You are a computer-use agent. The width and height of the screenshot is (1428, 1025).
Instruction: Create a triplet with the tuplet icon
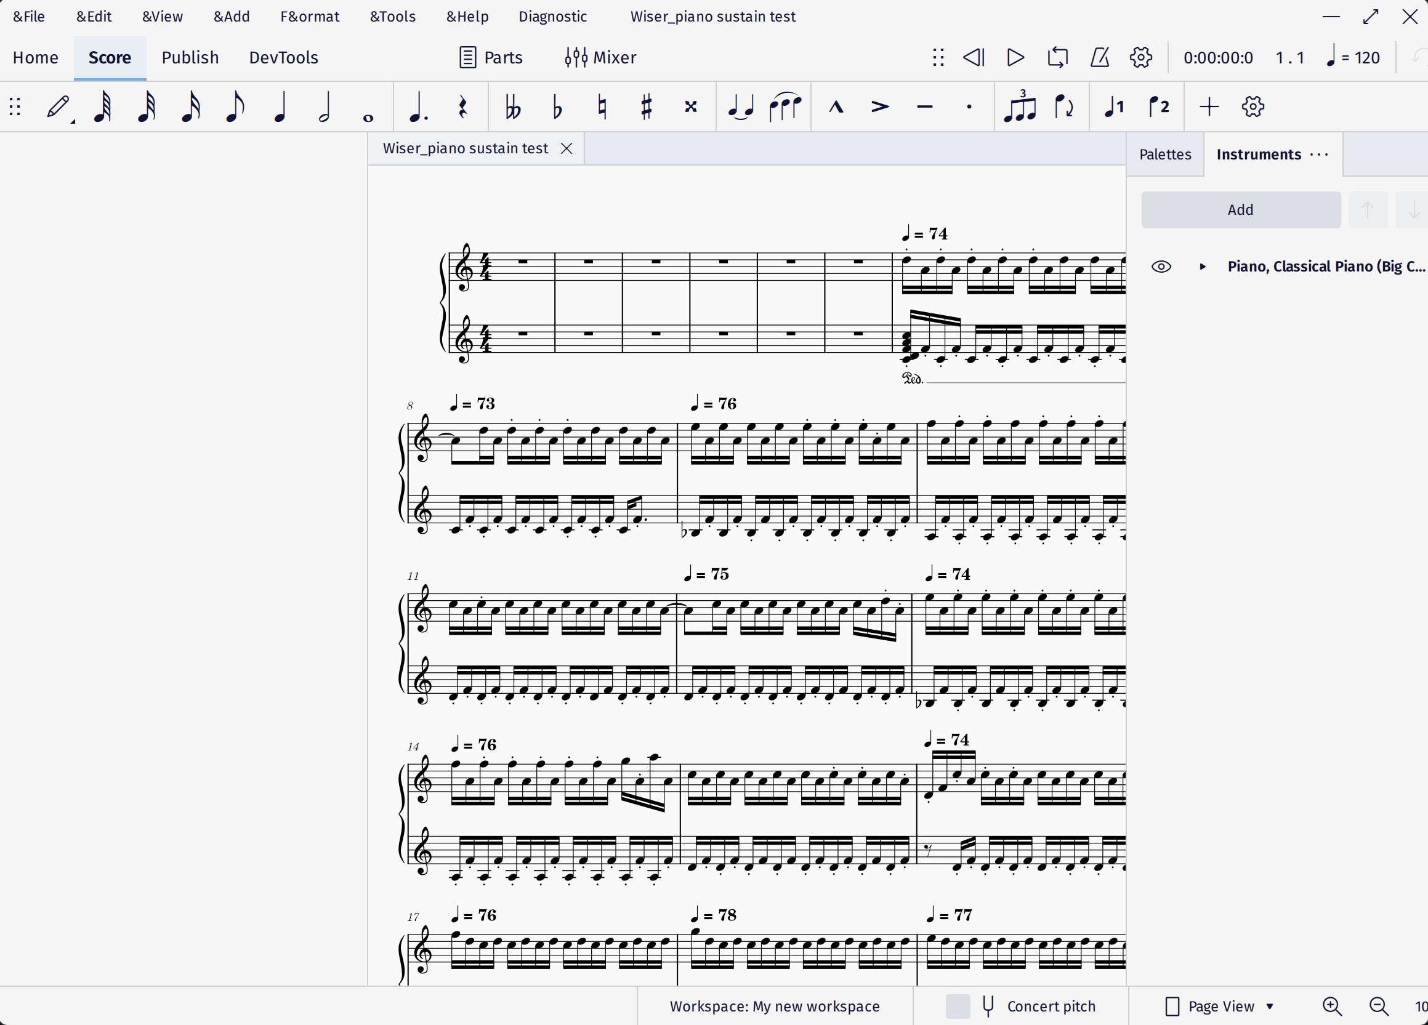(x=1020, y=107)
